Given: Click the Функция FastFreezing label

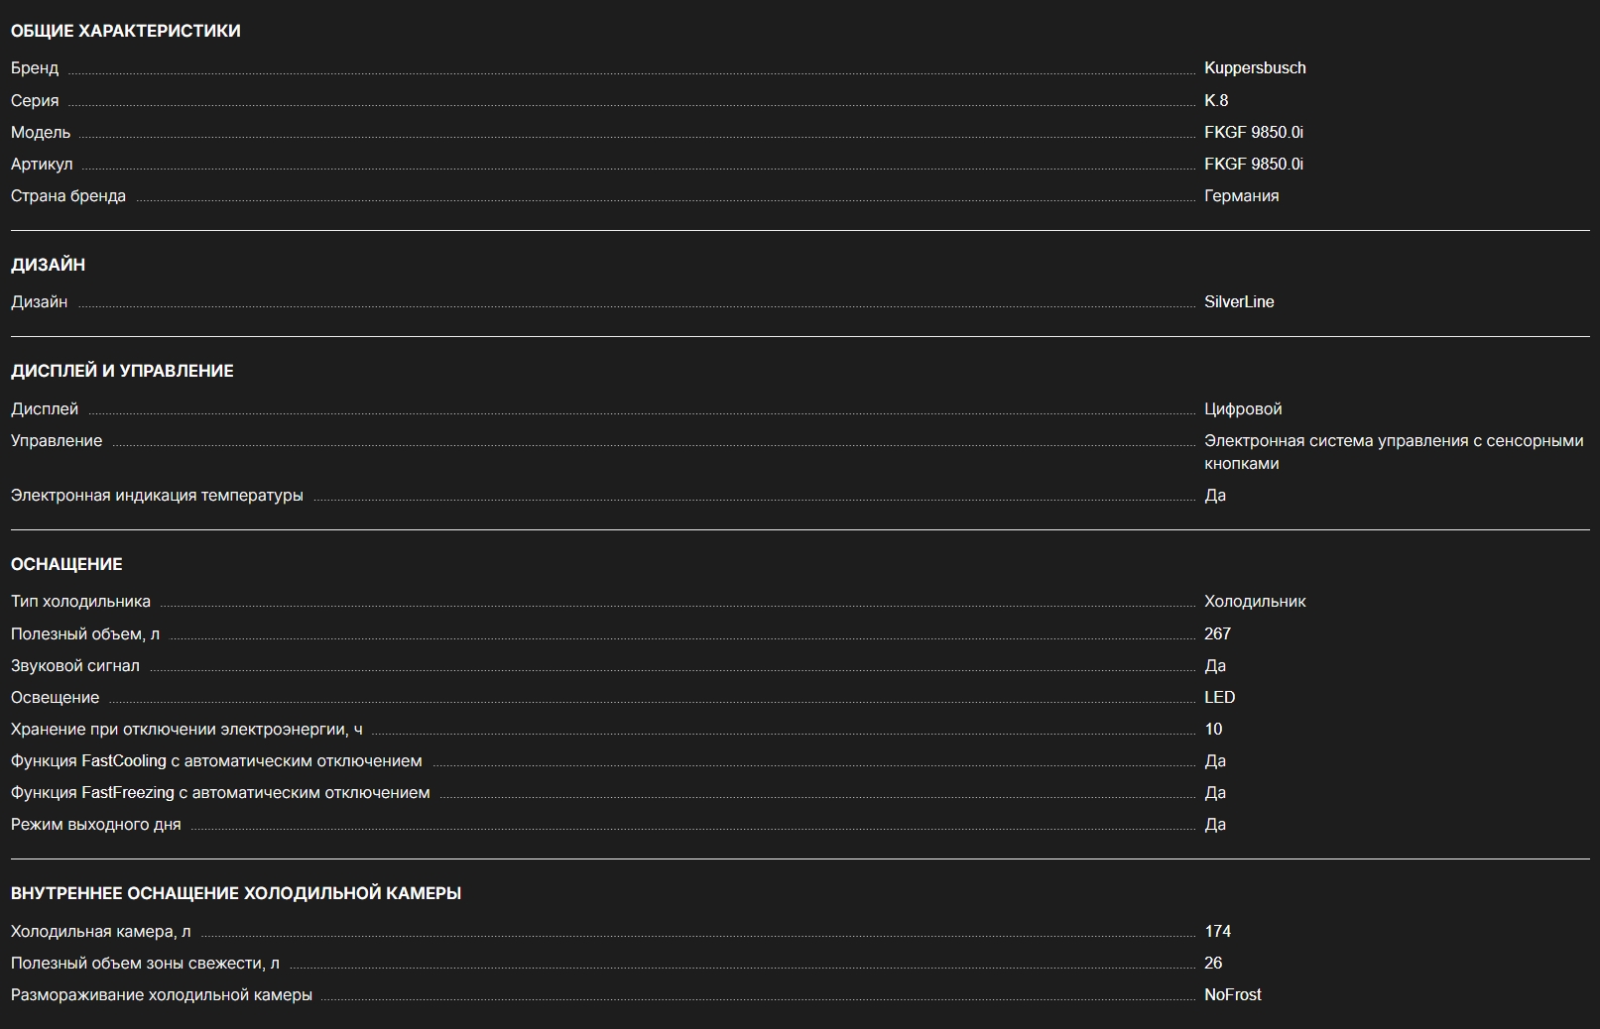Looking at the screenshot, I should point(220,792).
